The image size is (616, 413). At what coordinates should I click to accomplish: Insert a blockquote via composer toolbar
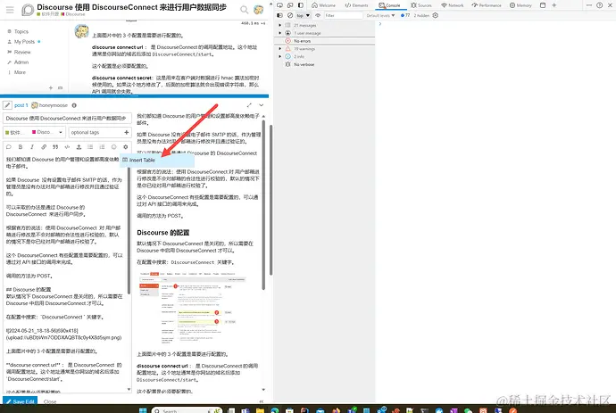(x=55, y=147)
